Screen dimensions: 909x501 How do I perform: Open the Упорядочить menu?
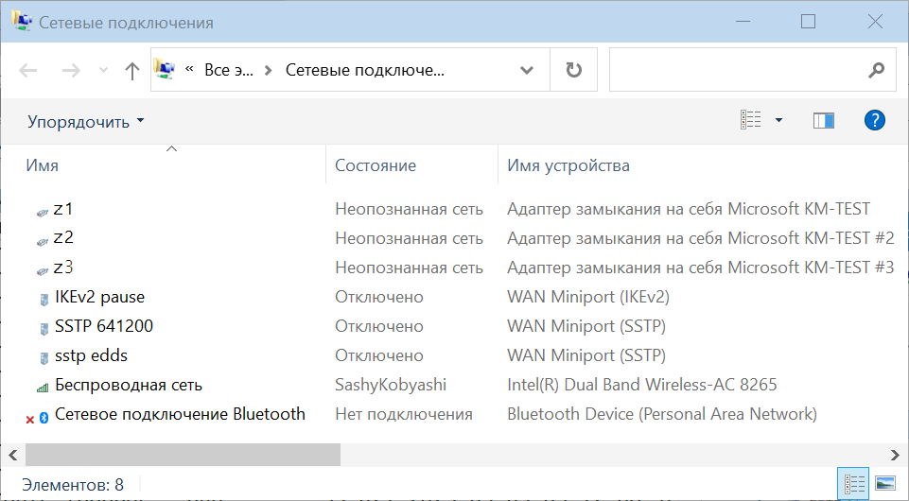[x=86, y=122]
